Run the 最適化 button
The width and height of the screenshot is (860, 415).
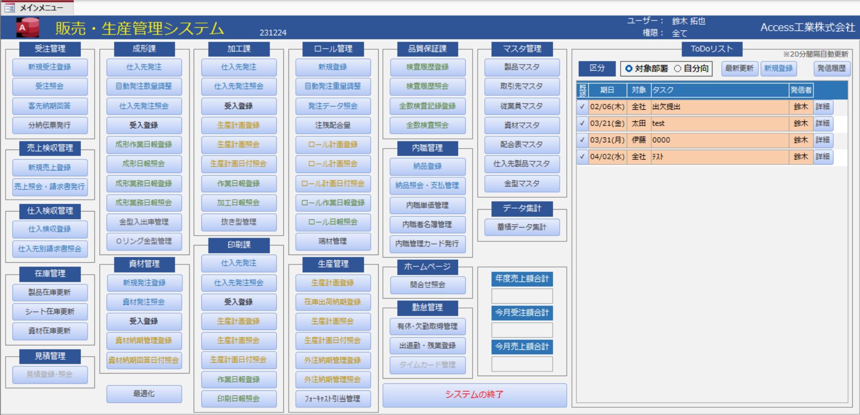coord(144,393)
